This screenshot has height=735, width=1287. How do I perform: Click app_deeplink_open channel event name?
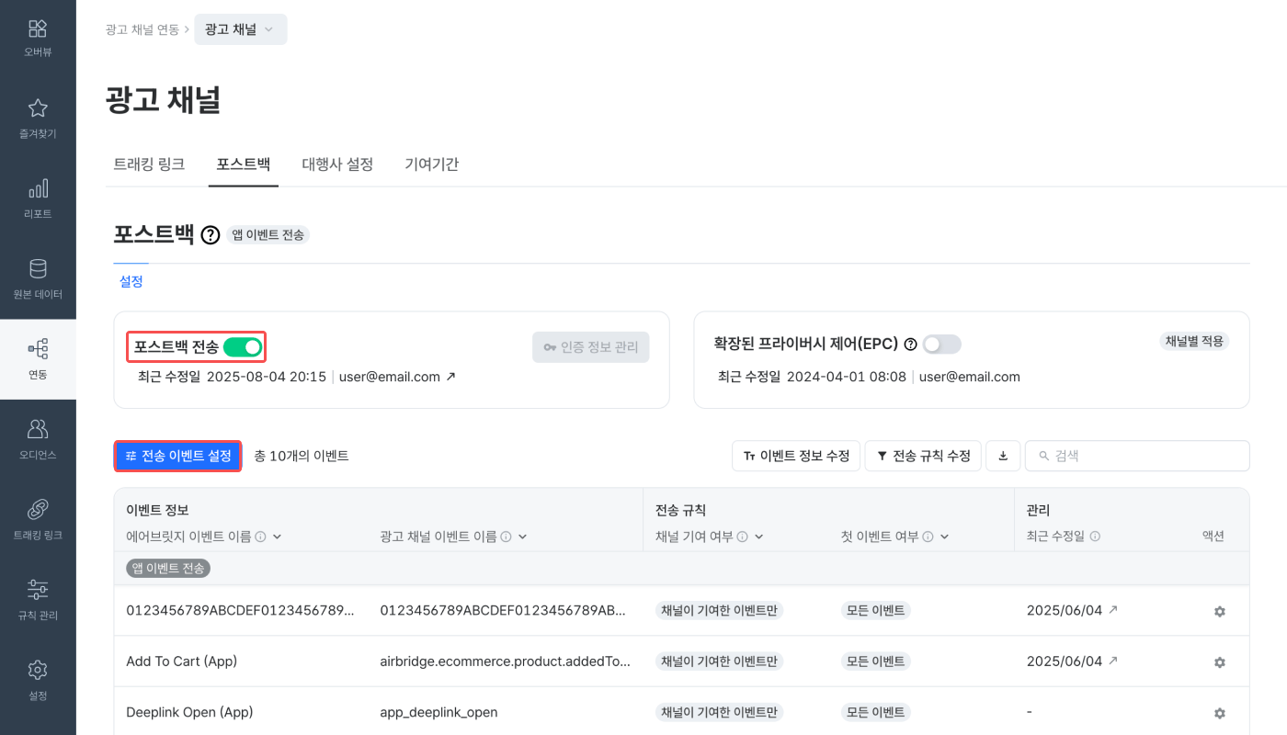[438, 712]
